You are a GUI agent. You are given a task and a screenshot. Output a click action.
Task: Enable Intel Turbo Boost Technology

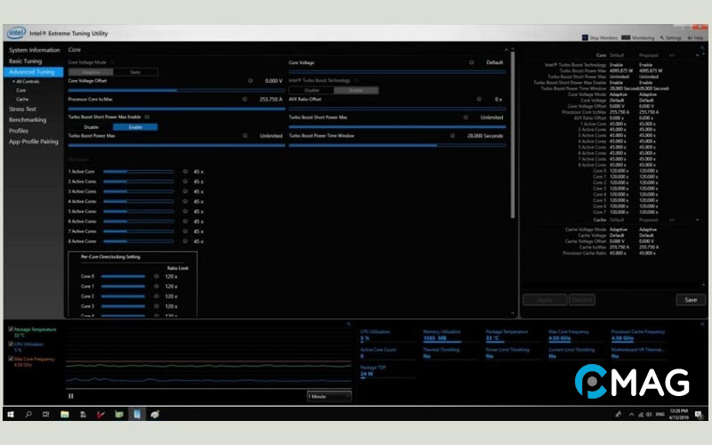coord(356,91)
